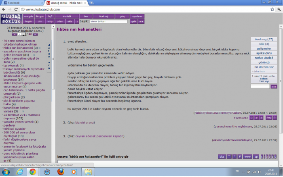283x177 pixels.
Task: Open Chrome's wrench settings menu
Action: (x=278, y=8)
